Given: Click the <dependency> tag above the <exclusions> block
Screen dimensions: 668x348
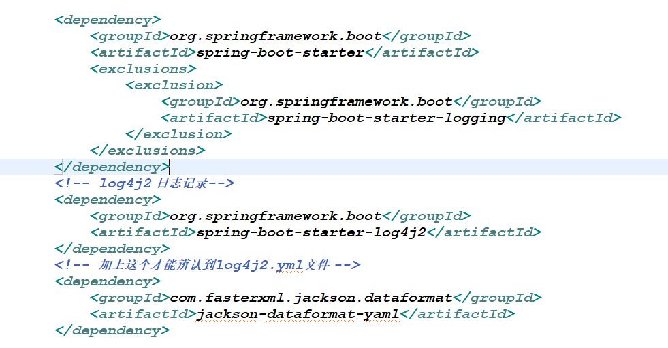Looking at the screenshot, I should (108, 20).
